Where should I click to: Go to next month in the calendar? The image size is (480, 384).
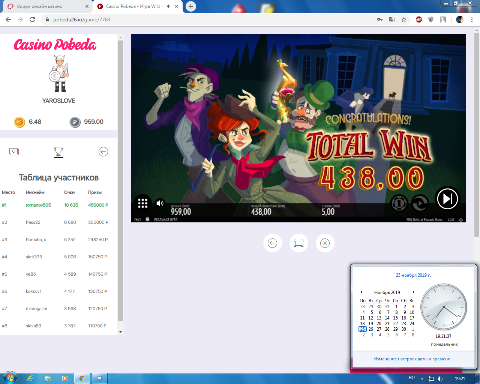(413, 292)
